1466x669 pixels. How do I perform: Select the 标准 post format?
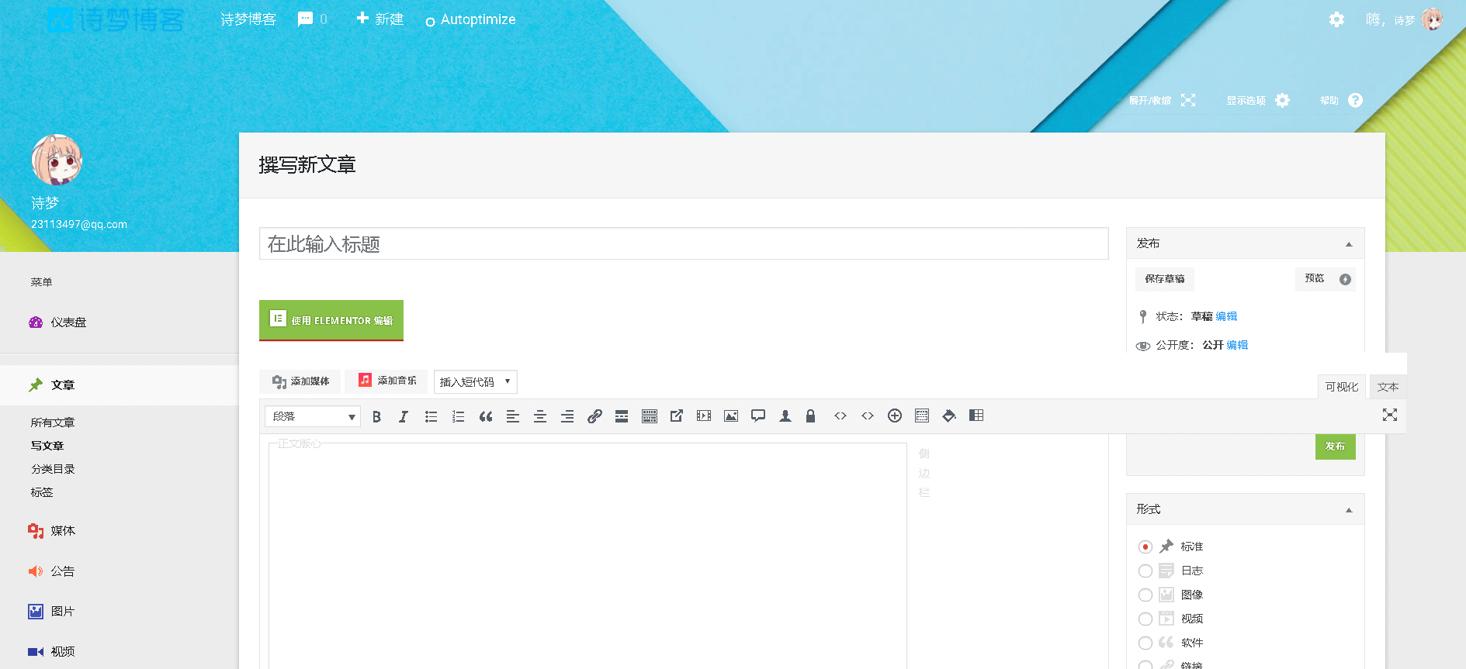1145,547
